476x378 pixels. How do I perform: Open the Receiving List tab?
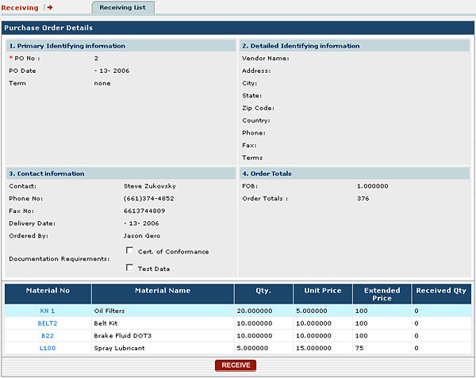123,8
